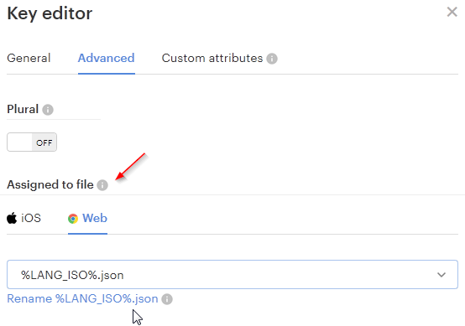
Task: Click the Plural info icon
Action: click(x=48, y=110)
